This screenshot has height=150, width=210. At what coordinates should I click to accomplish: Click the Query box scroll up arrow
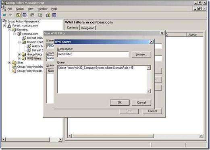click(x=149, y=68)
